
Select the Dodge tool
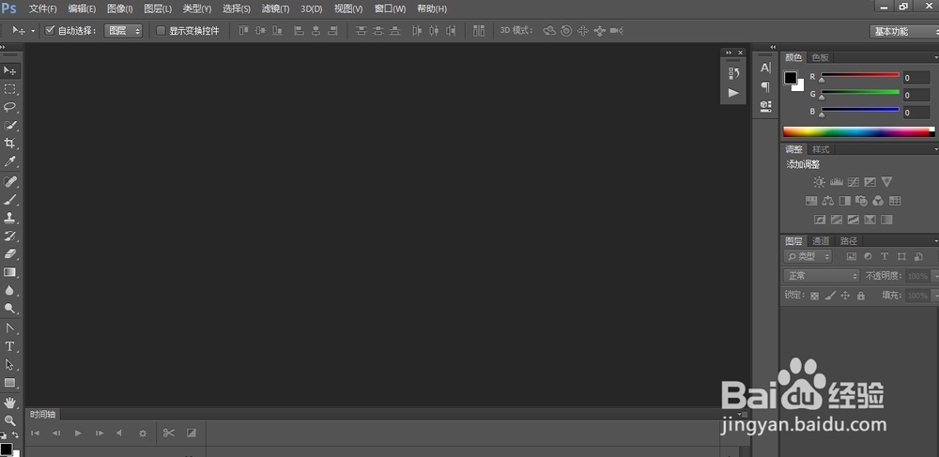click(x=9, y=308)
